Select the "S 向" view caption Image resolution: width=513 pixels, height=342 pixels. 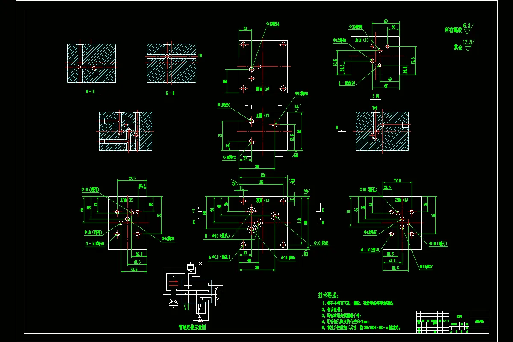pos(376,96)
